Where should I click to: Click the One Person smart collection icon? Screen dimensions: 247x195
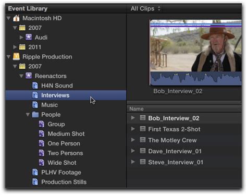[x=42, y=143]
